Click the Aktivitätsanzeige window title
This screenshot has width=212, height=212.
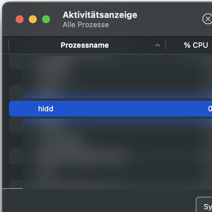pyautogui.click(x=100, y=15)
